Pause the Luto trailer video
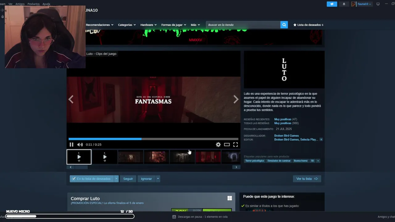The height and width of the screenshot is (222, 395). tap(71, 145)
